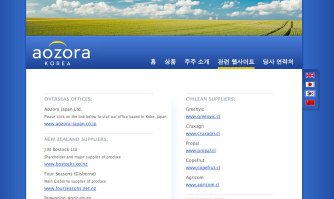Click 'Main Gisborne supplier of produce' text

point(75,181)
